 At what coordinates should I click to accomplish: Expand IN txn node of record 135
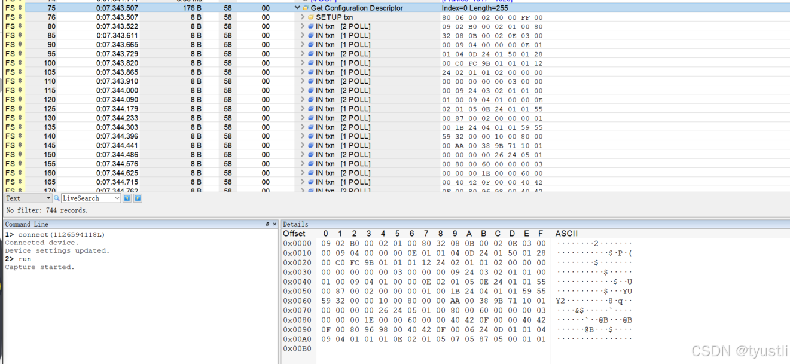(303, 127)
